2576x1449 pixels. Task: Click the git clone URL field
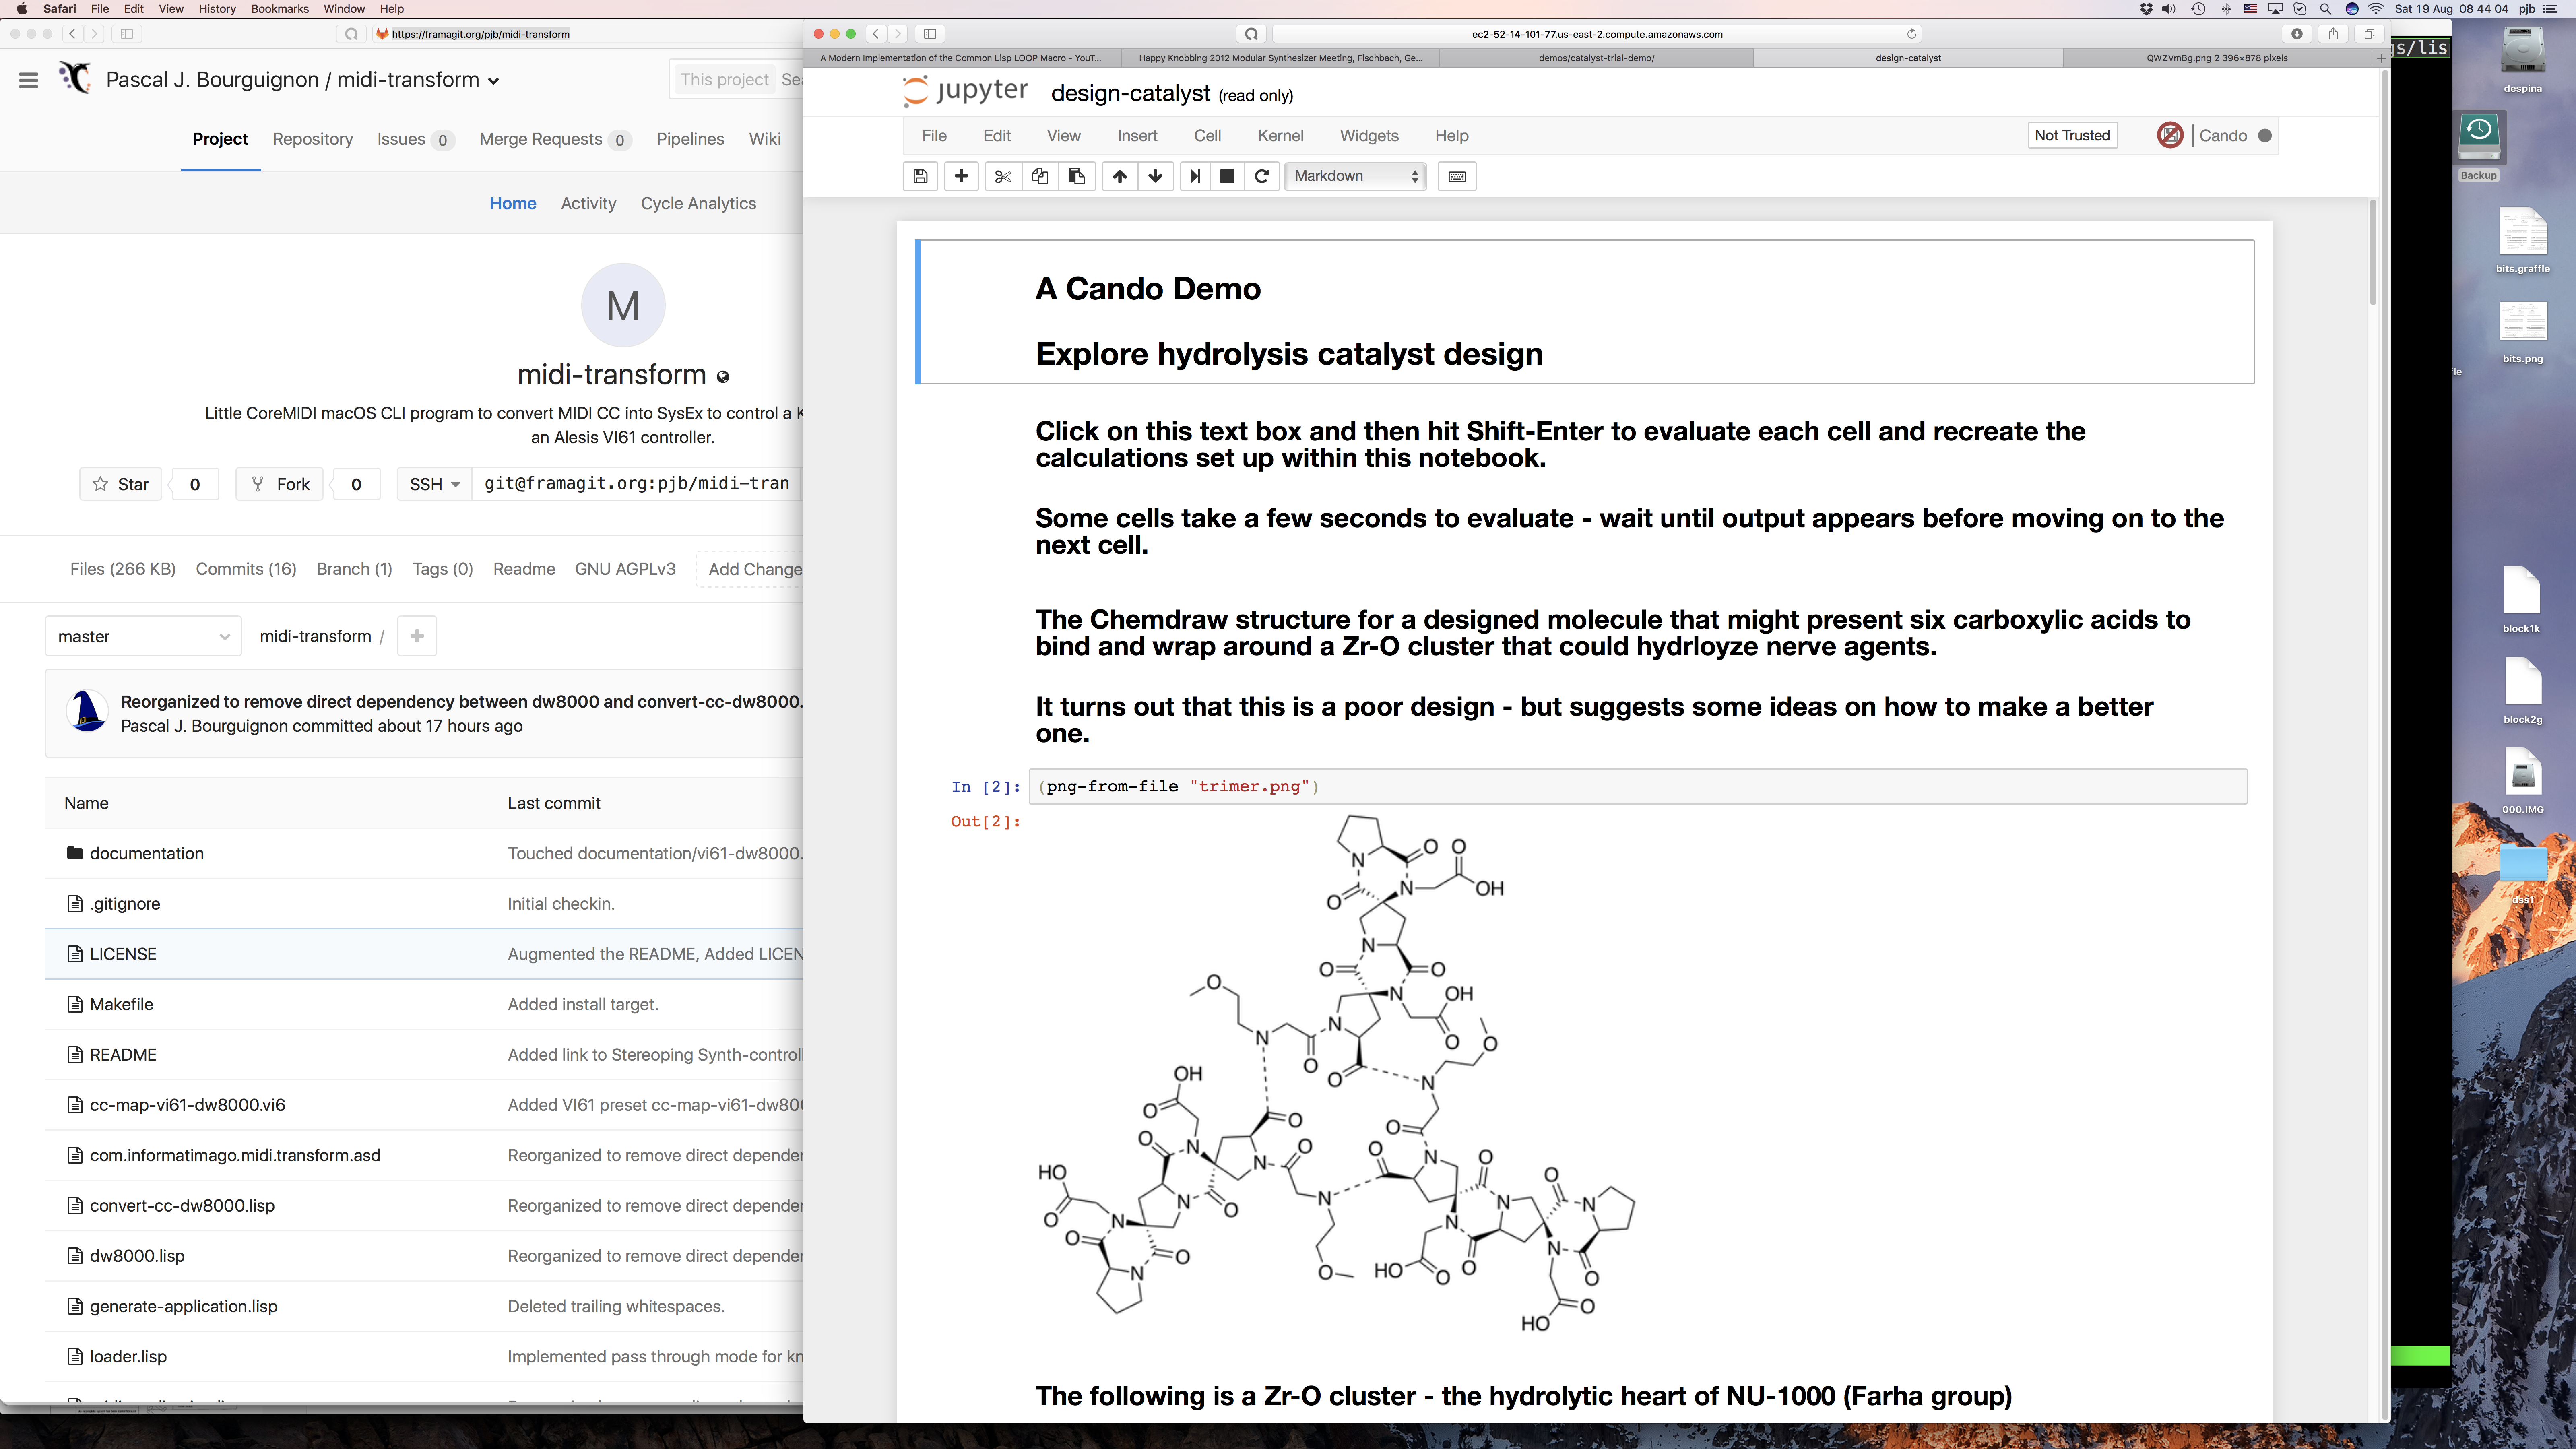coord(638,484)
